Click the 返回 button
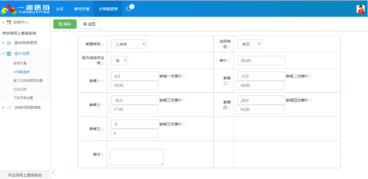This screenshot has width=368, height=179. point(89,24)
